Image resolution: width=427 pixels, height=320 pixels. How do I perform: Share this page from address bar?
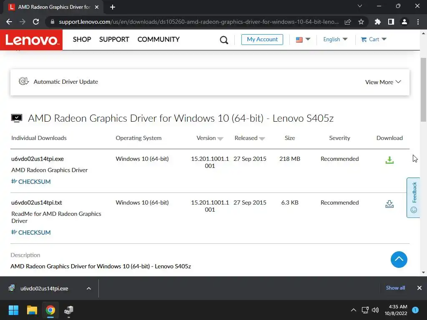coord(348,22)
